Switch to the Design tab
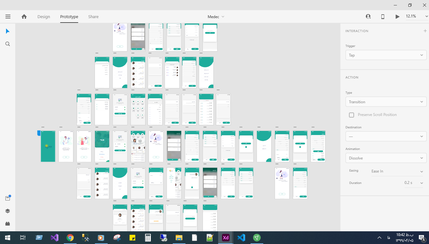 [x=44, y=17]
